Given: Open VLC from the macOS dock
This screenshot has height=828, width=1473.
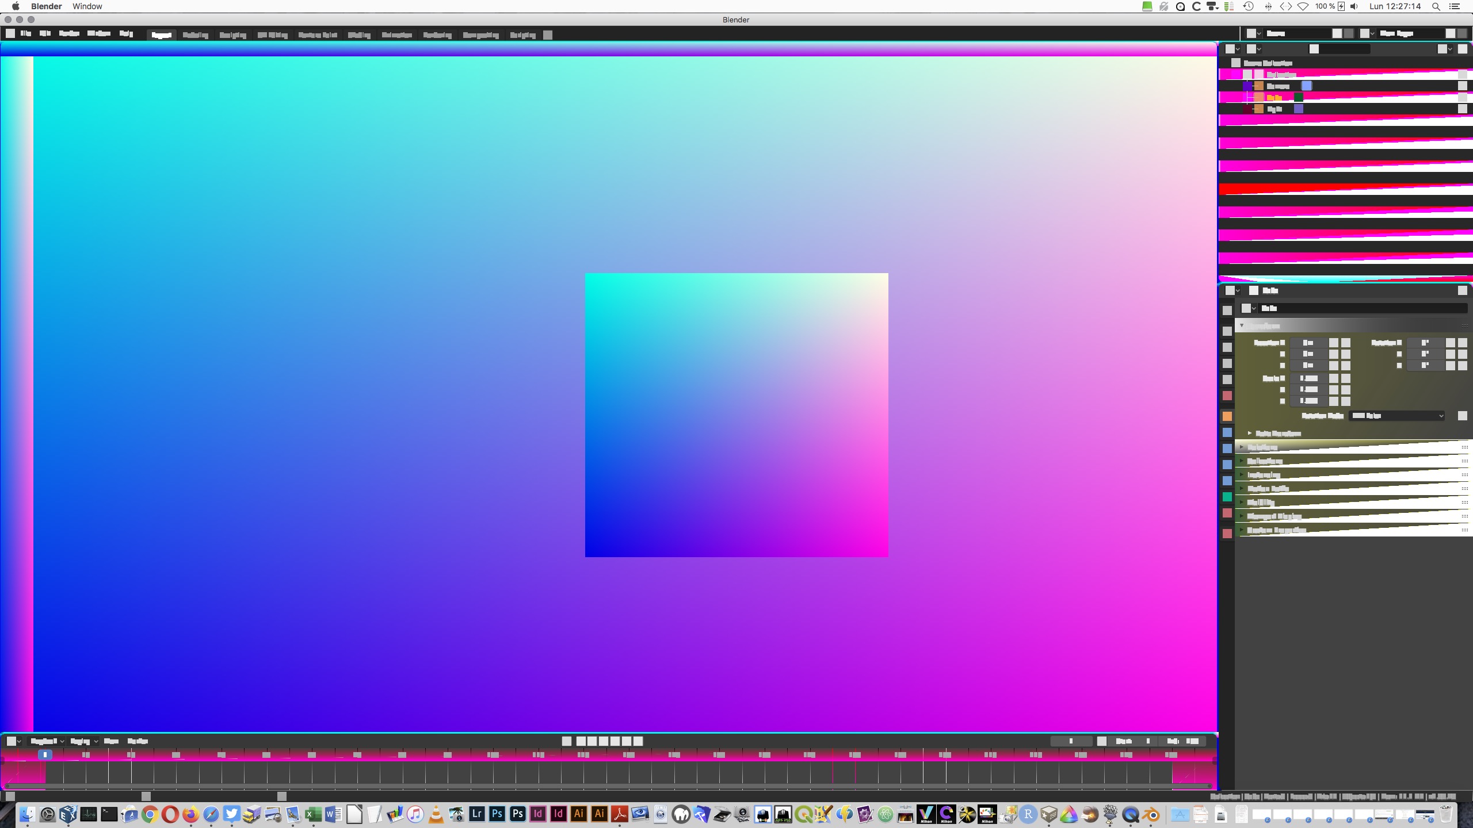Looking at the screenshot, I should (436, 814).
